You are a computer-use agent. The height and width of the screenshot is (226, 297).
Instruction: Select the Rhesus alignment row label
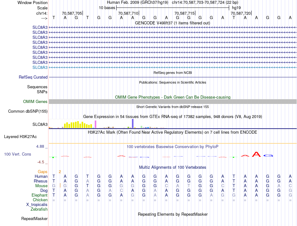point(41,181)
